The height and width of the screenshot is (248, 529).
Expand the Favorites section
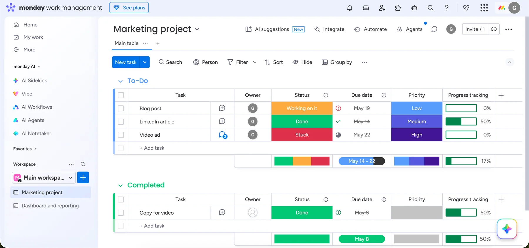click(35, 149)
